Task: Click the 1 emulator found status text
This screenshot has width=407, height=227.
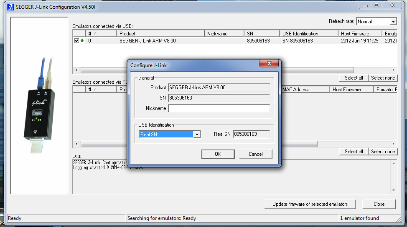Action: (x=359, y=218)
